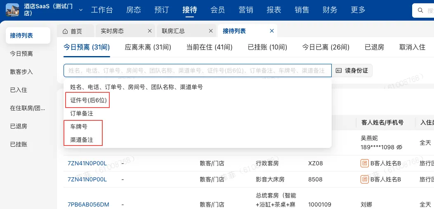The height and width of the screenshot is (209, 434).
Task: Choose 证件号(后6位) search option
Action: tap(197, 100)
